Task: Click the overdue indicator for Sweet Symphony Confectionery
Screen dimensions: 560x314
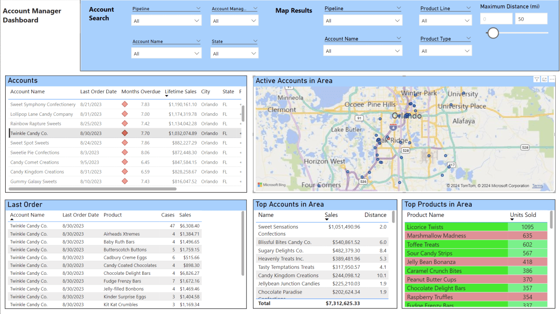Action: tap(124, 105)
